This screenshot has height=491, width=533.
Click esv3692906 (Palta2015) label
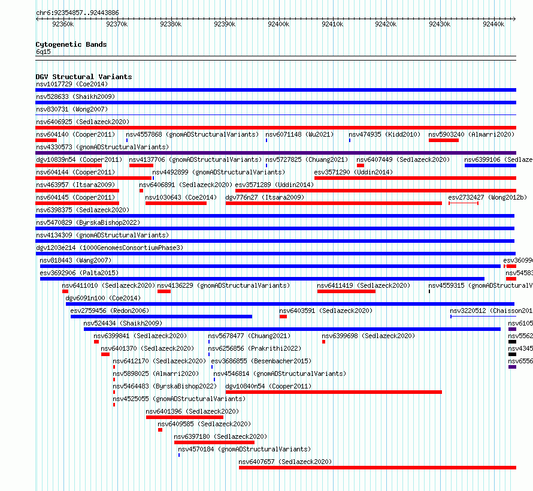(79, 273)
